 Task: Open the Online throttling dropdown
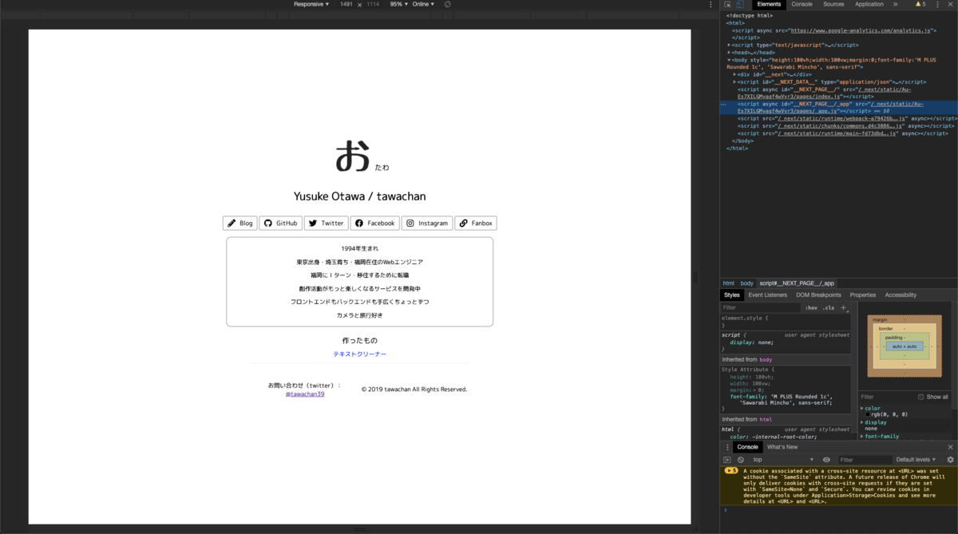pos(423,4)
